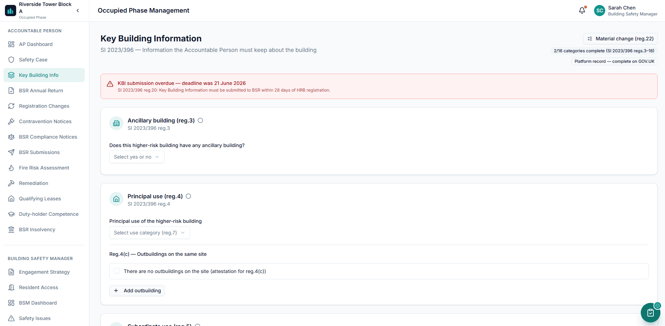Click the Qualifying Leases house icon
The width and height of the screenshot is (665, 326).
click(11, 199)
